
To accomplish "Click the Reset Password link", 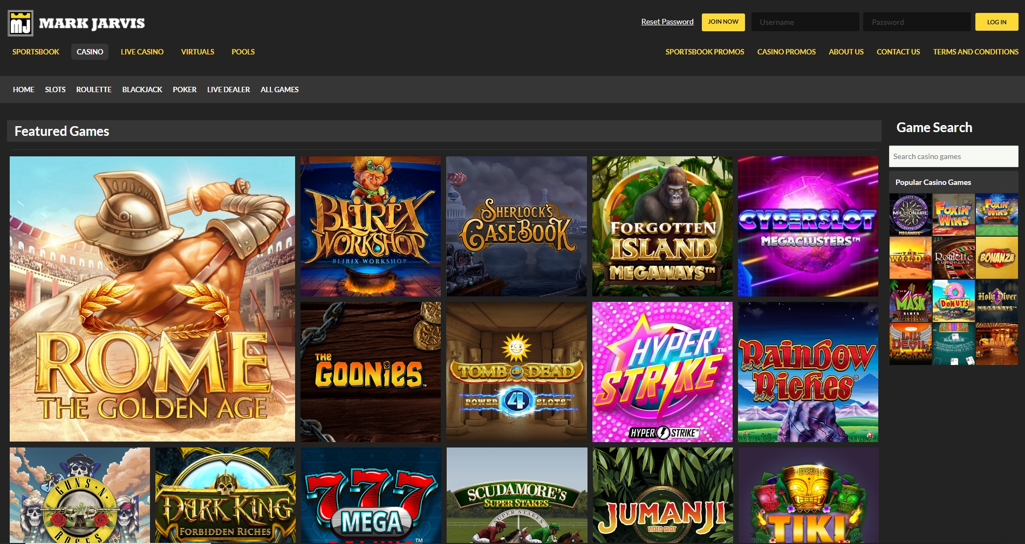I will (667, 22).
